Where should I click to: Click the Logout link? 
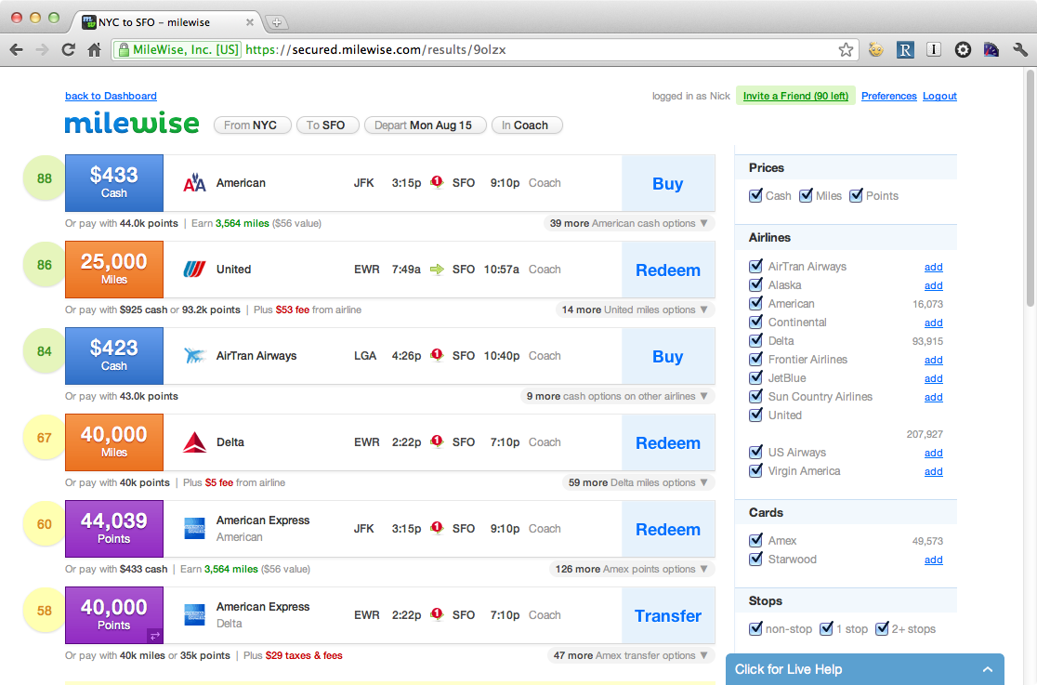(x=939, y=96)
